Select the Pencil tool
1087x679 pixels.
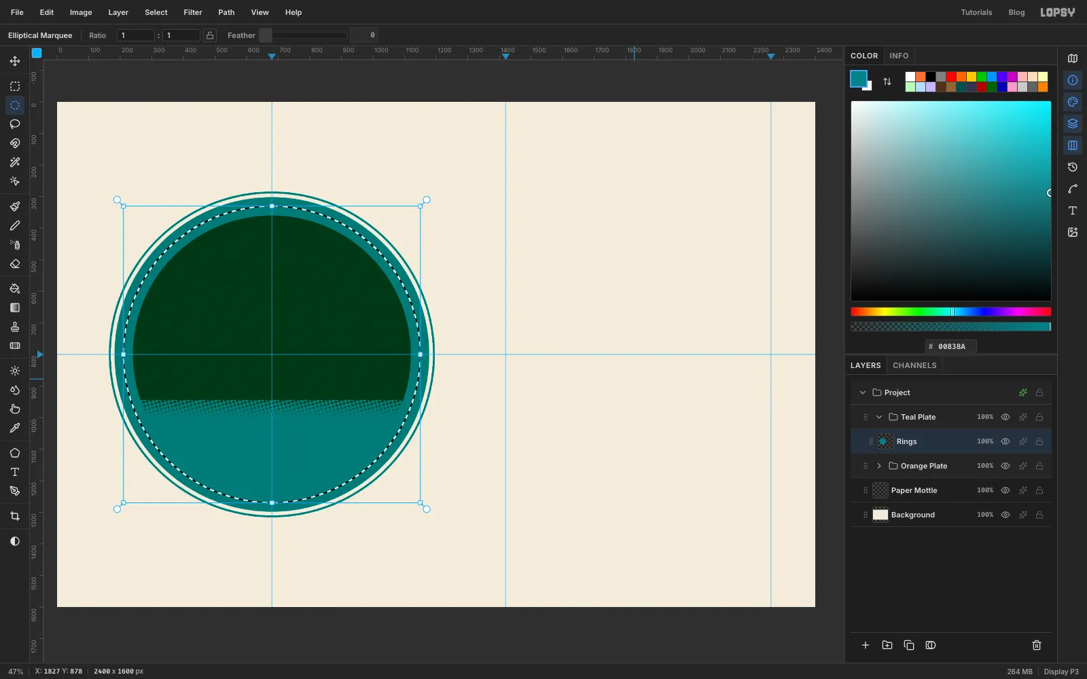[x=15, y=225]
